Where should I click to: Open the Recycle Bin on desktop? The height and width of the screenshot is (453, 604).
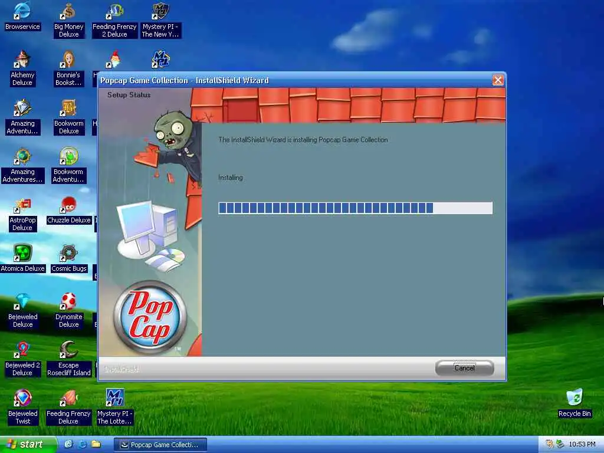575,403
